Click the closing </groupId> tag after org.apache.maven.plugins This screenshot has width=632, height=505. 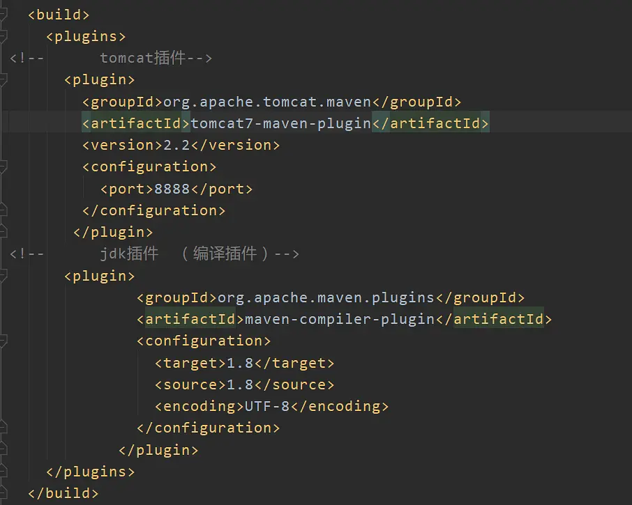480,297
